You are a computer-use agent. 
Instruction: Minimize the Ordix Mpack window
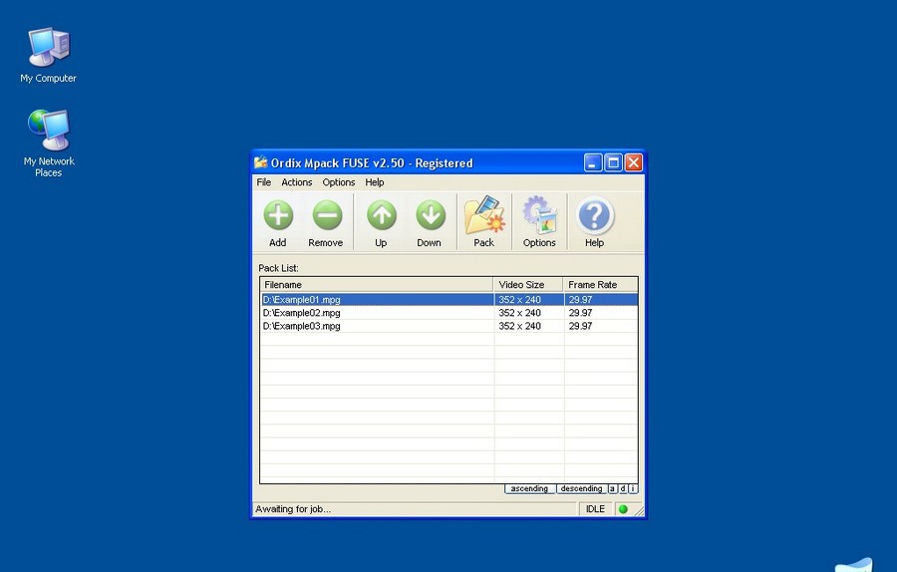(593, 163)
